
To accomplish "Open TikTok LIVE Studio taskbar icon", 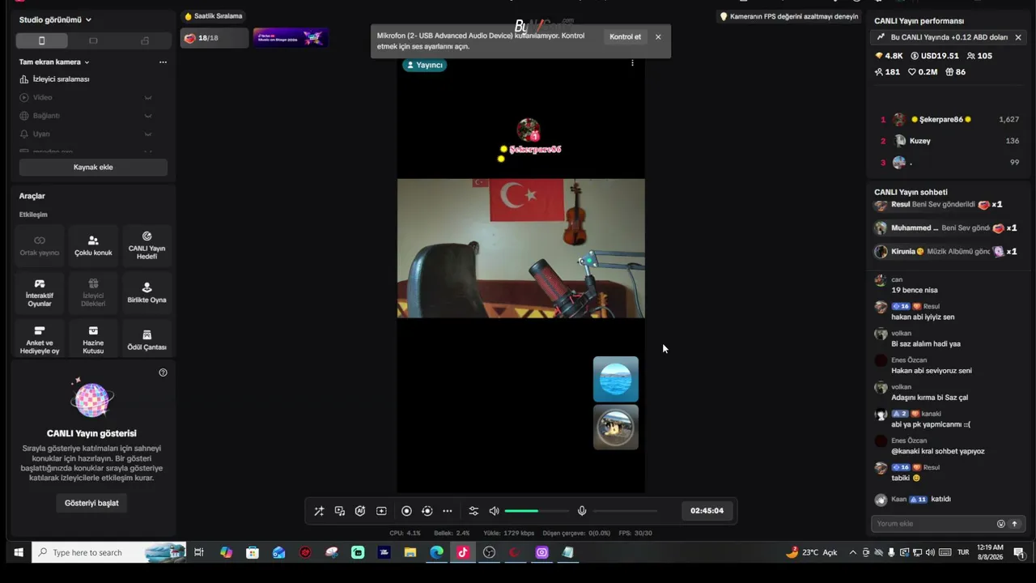I will pyautogui.click(x=463, y=552).
